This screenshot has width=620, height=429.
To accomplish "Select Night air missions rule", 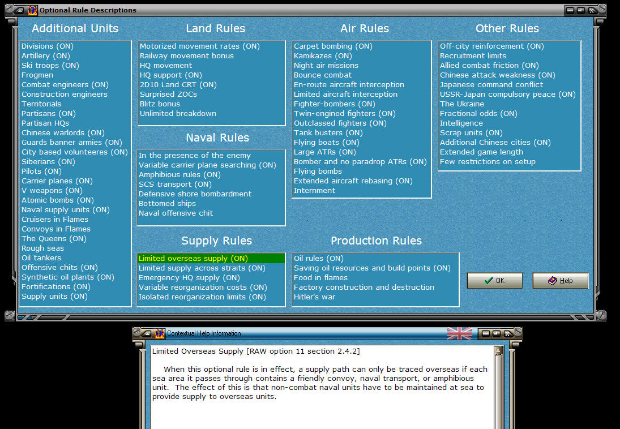I will pos(326,65).
